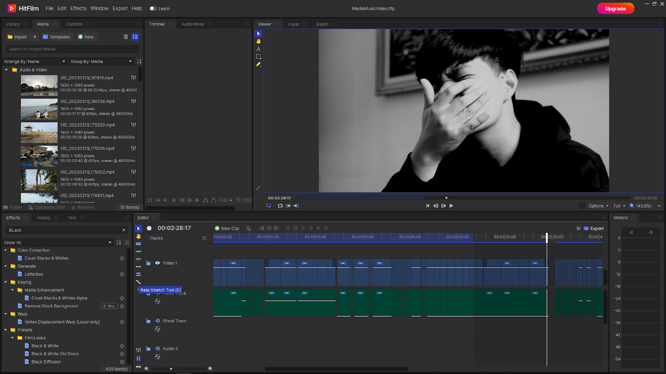
Task: Open the Show All effects filter dropdown
Action: pos(58,243)
